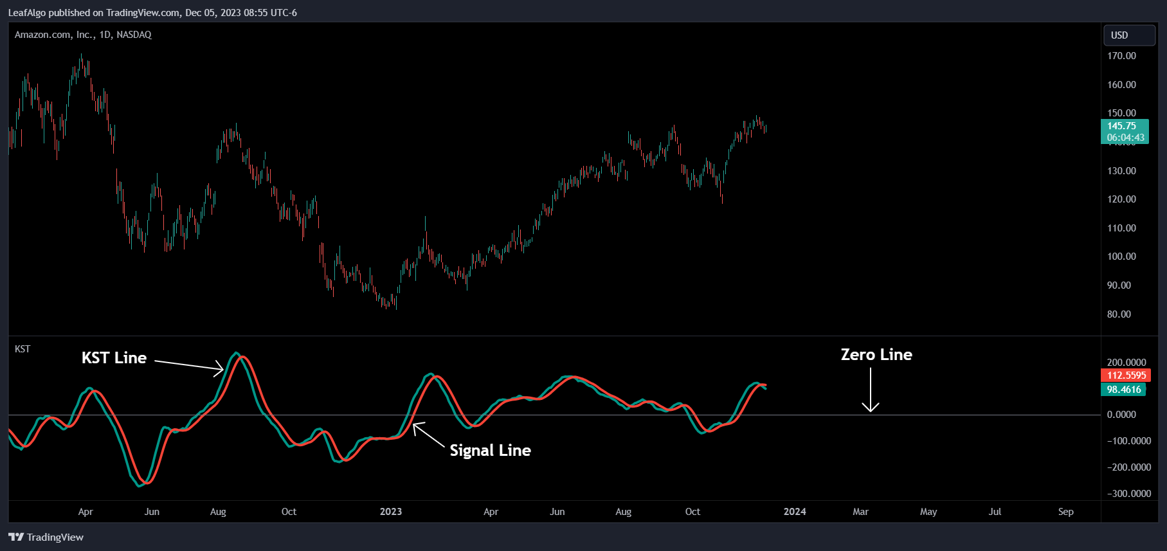Click the 110.00 price axis label
This screenshot has width=1167, height=551.
pyautogui.click(x=1121, y=228)
